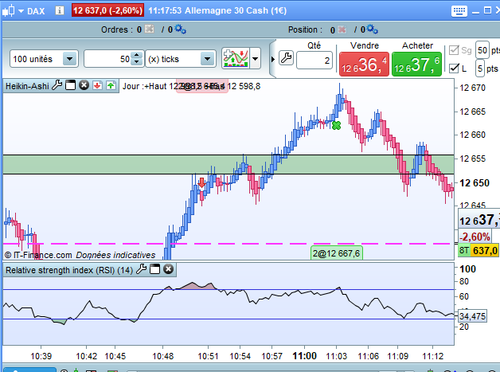
Task: Click the 12 670 price axis label
Action: 473,88
